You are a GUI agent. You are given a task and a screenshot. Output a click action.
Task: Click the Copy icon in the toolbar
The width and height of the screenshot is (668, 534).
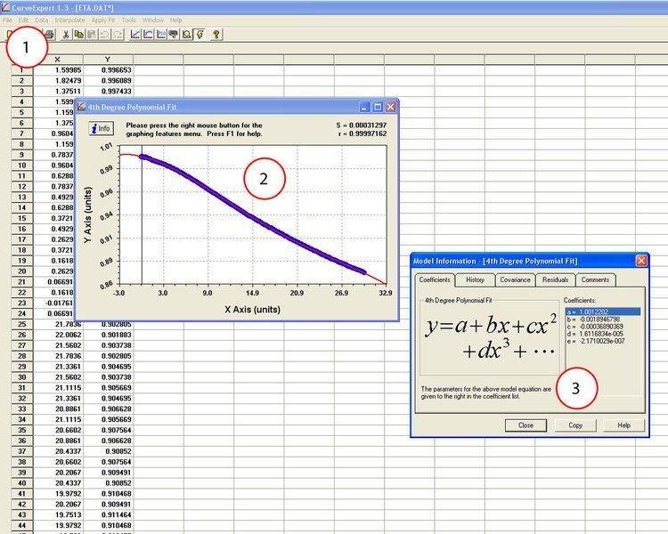(79, 34)
